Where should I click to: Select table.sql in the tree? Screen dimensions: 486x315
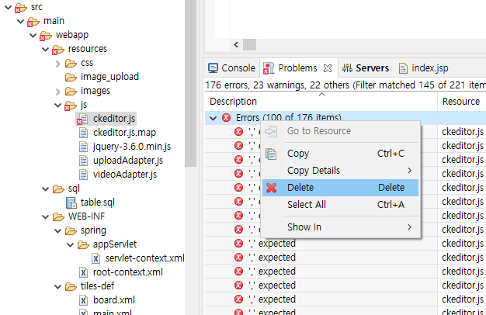coord(98,202)
